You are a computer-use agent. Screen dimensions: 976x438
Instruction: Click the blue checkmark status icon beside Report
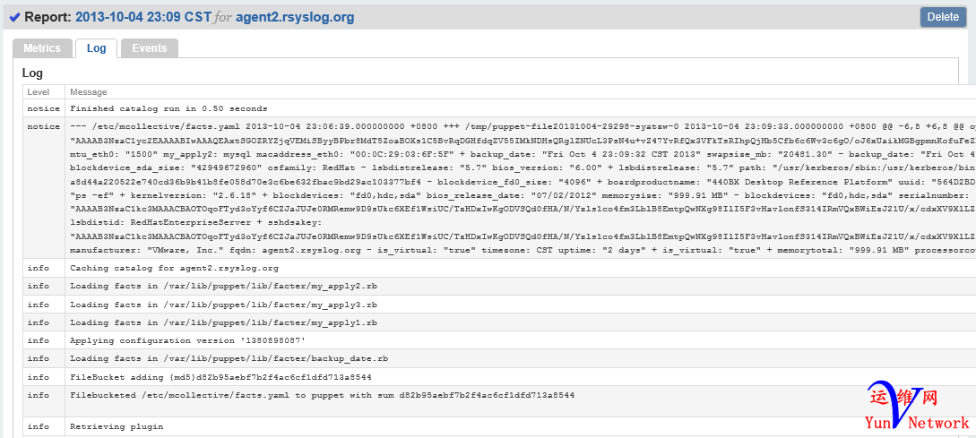pyautogui.click(x=15, y=17)
